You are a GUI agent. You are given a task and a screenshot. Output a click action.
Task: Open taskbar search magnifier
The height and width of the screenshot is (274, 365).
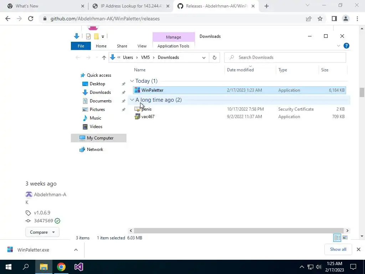[x=26, y=267]
